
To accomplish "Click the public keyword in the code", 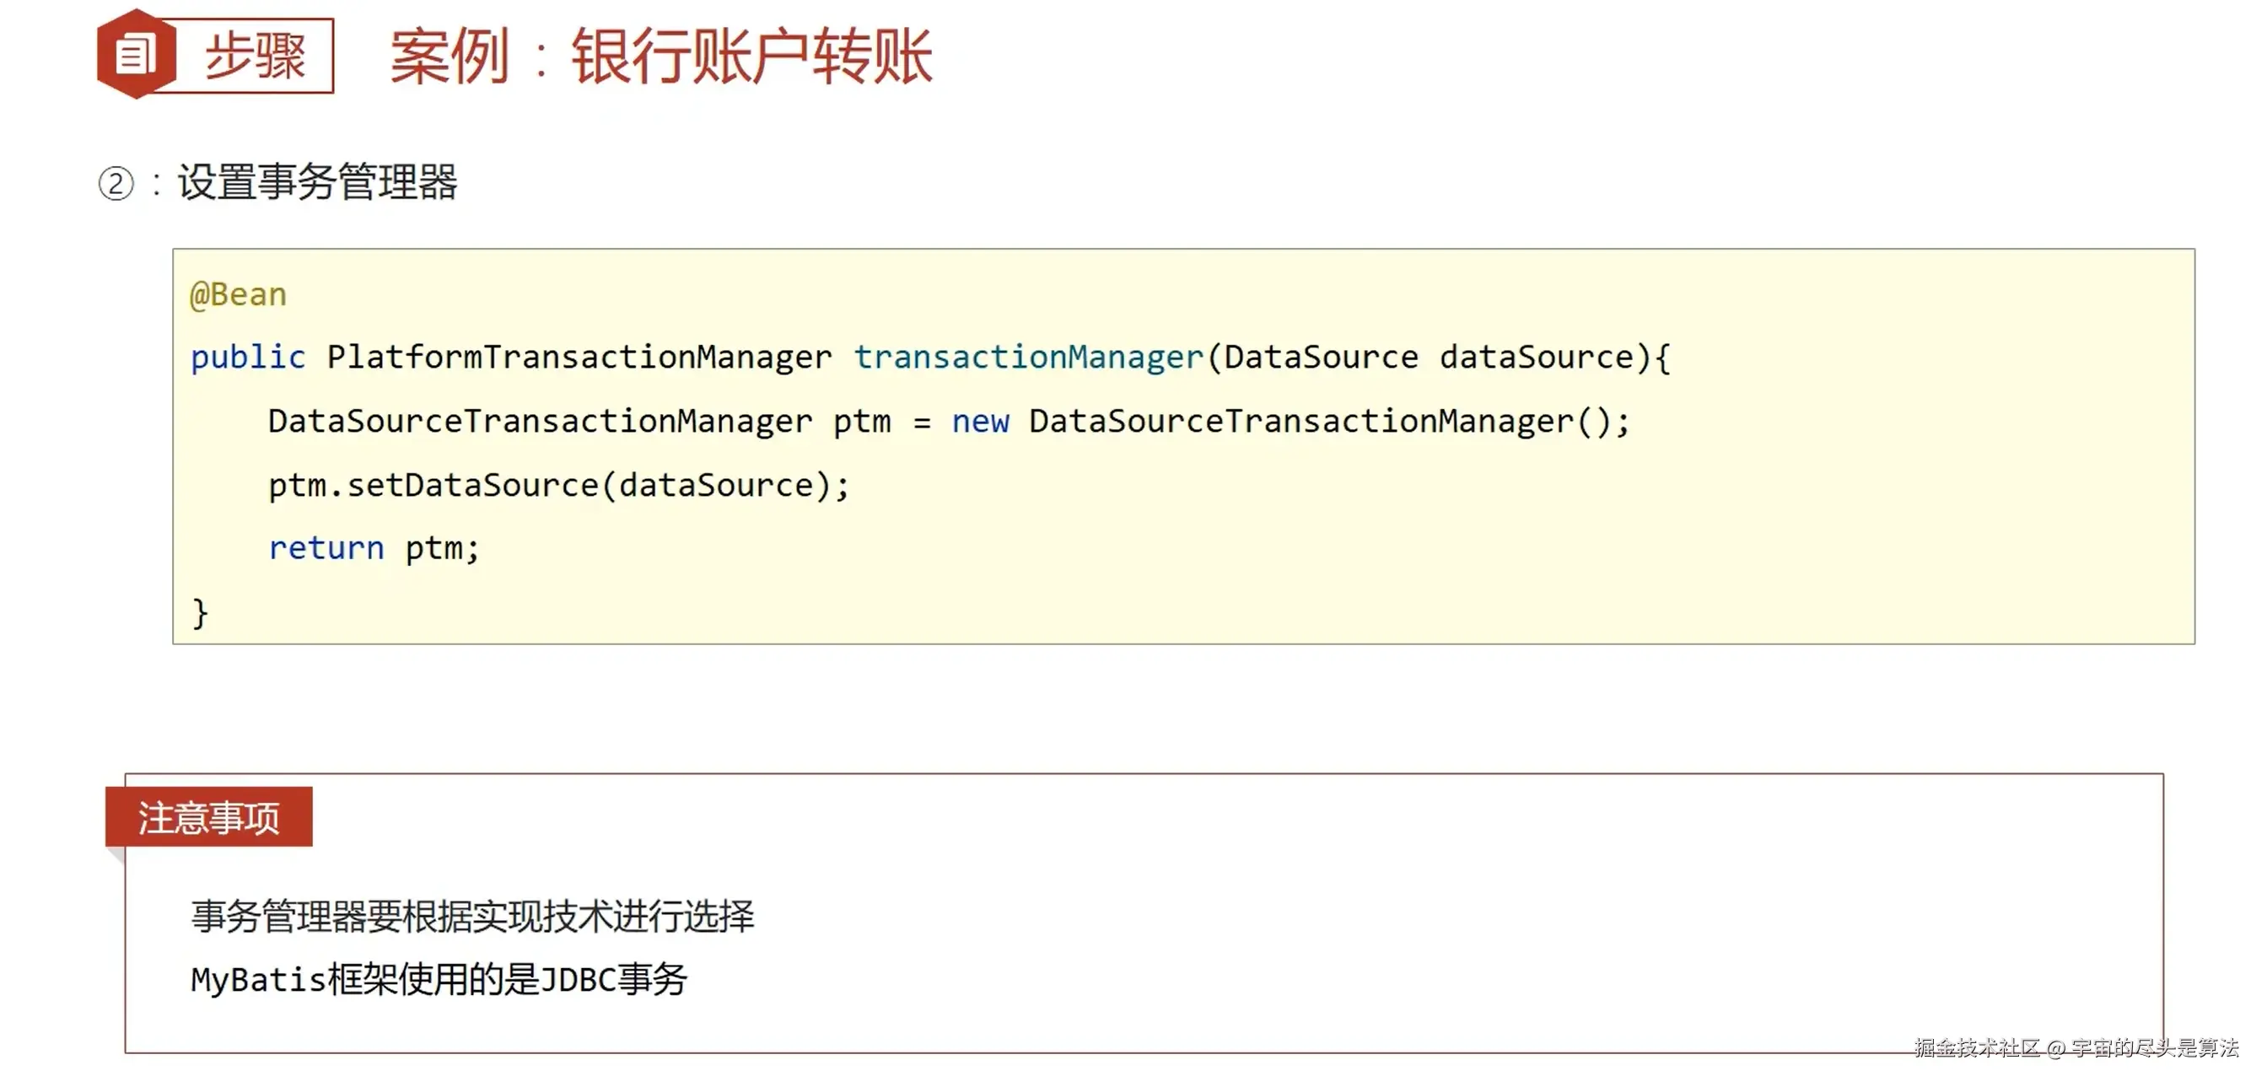I will [248, 358].
